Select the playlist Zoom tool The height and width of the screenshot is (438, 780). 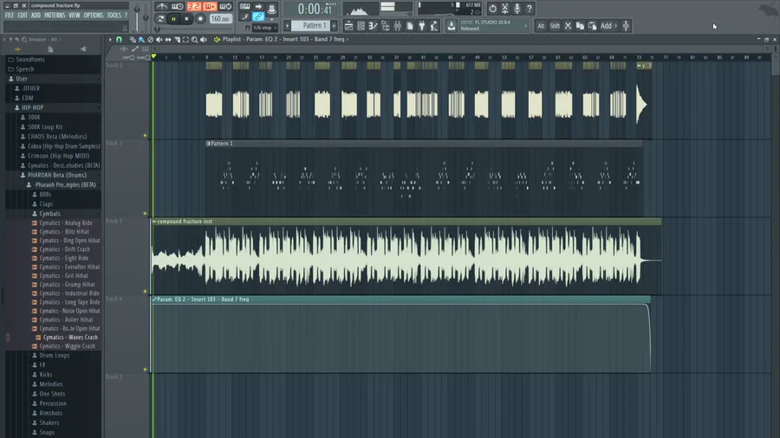pyautogui.click(x=194, y=39)
